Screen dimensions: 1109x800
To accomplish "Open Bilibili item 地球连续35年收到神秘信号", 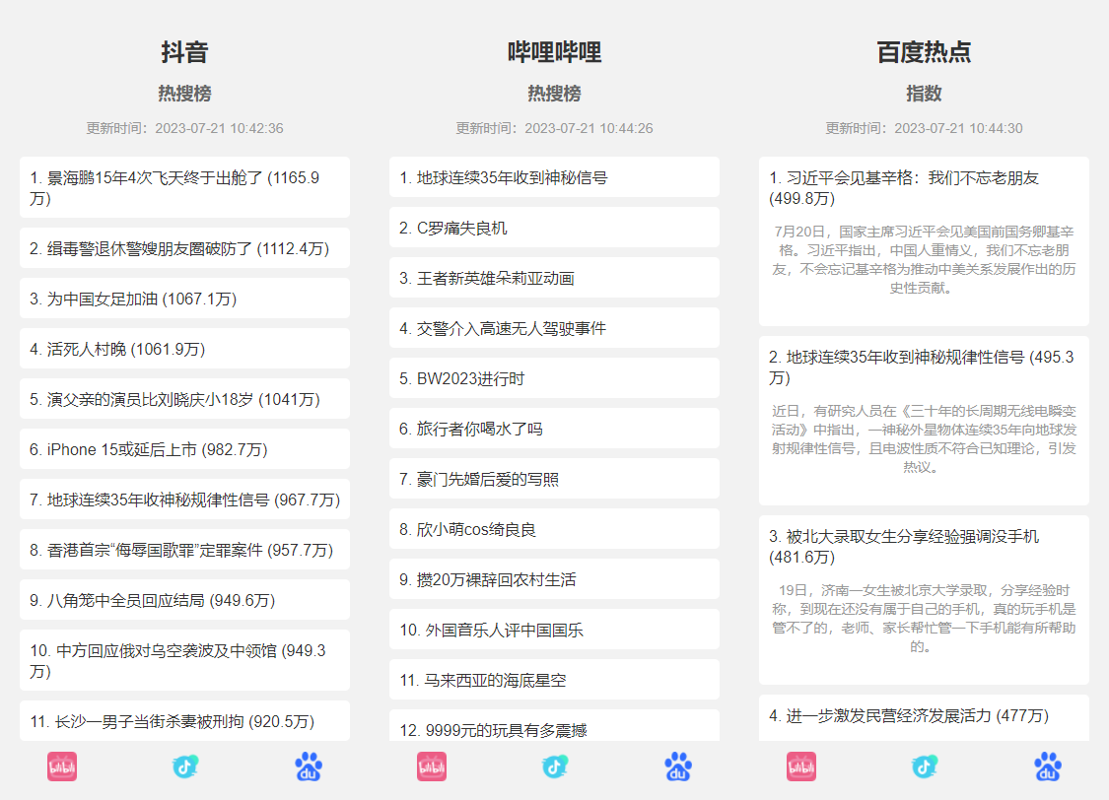I will click(x=554, y=177).
